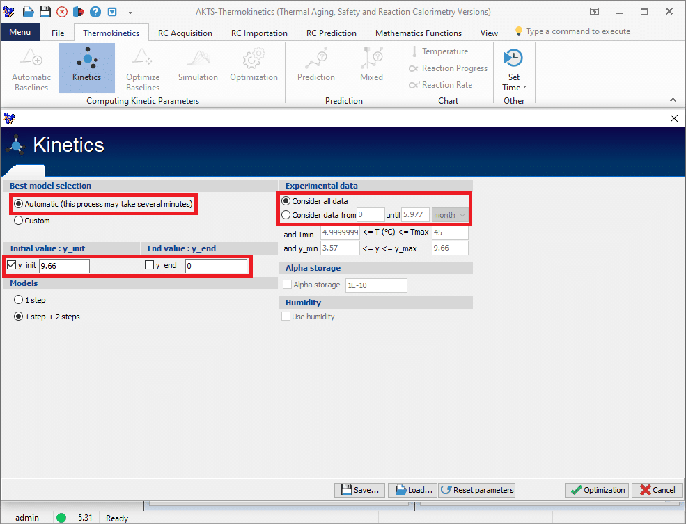Open help with the blue question mark icon
This screenshot has height=524, width=686.
[95, 12]
